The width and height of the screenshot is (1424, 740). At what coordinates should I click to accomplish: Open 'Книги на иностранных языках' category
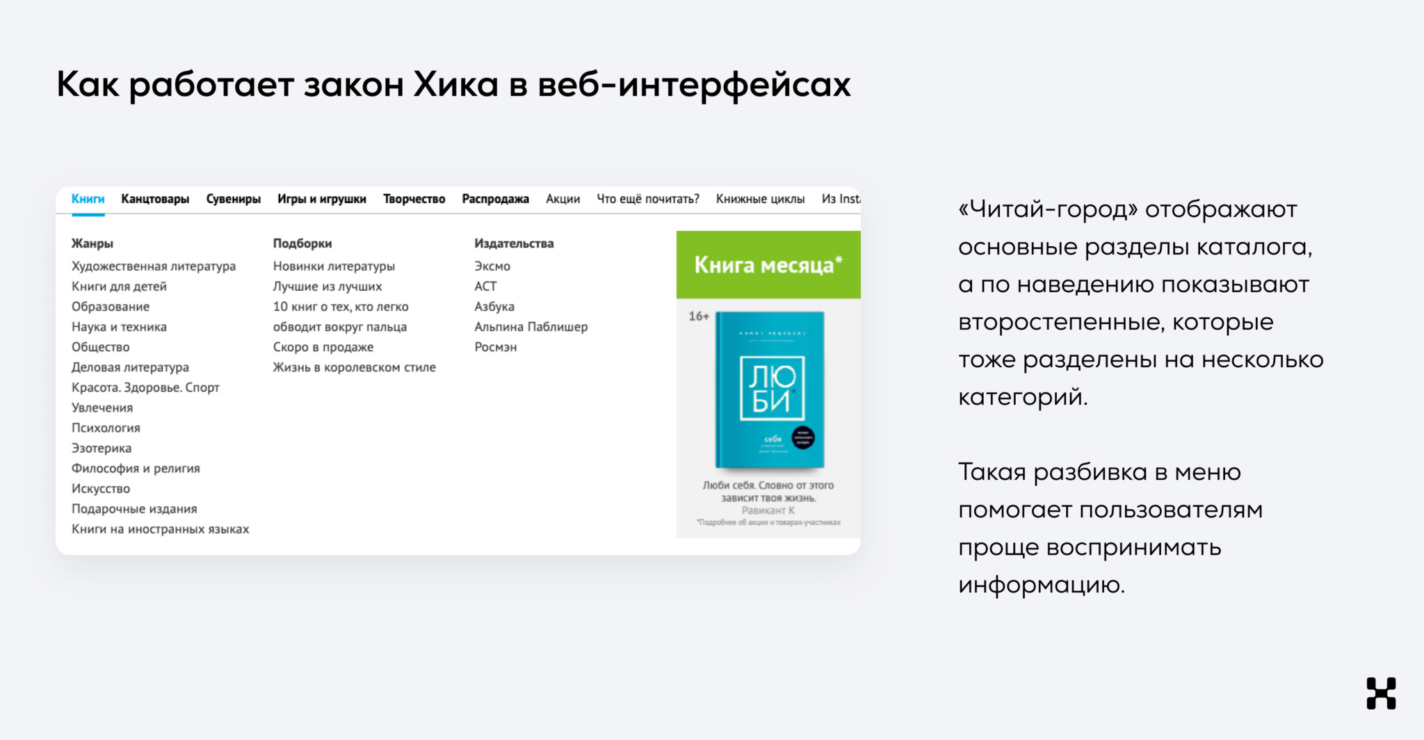[x=161, y=529]
